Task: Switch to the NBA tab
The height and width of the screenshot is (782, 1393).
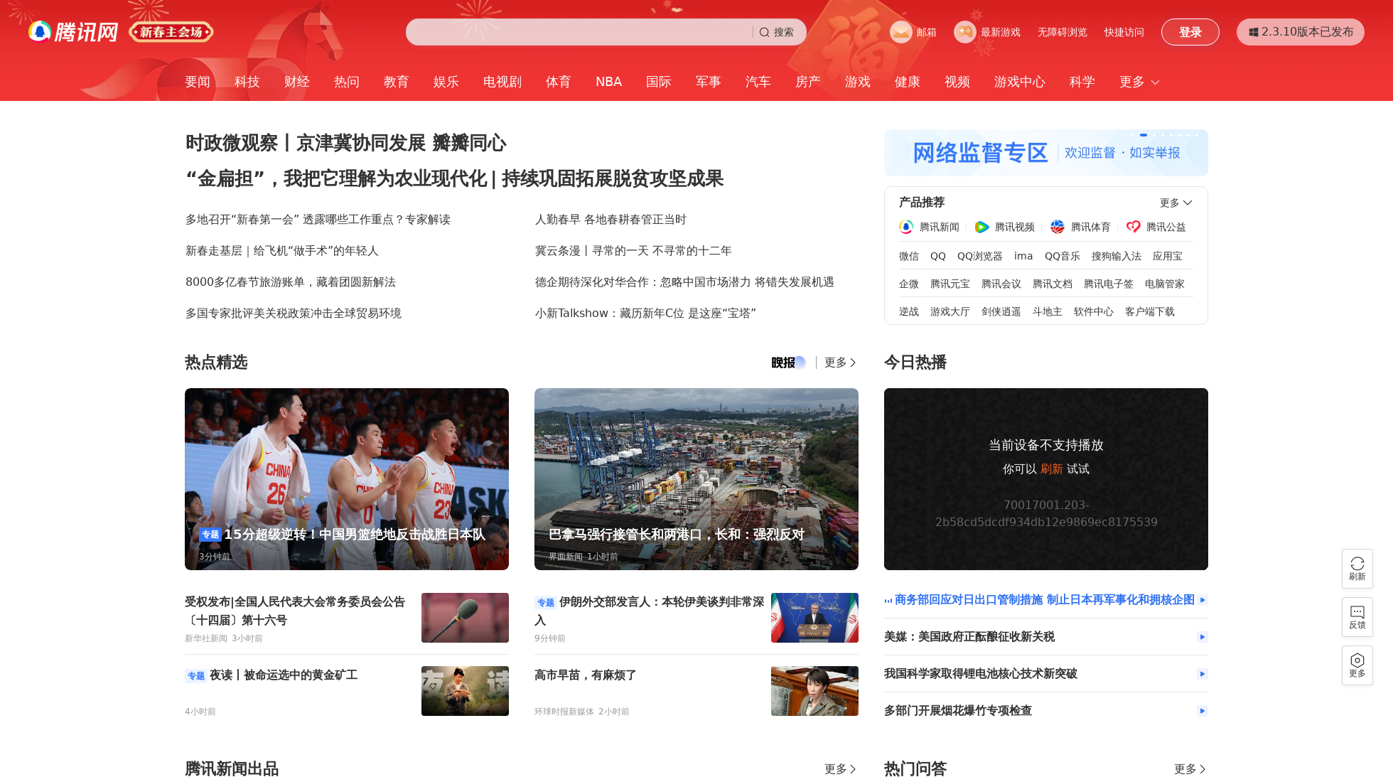Action: tap(608, 82)
